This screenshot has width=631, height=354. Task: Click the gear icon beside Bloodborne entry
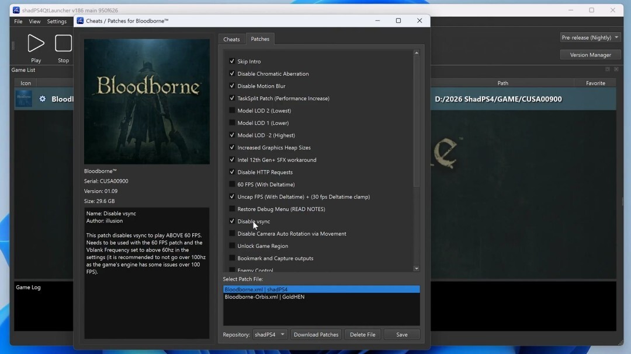coord(42,99)
